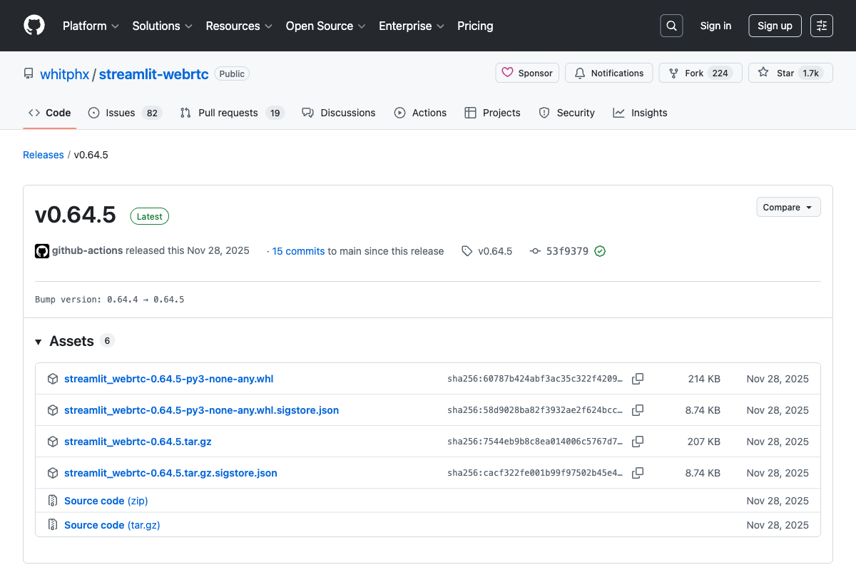
Task: Copy sha256 of tar.gz.sigstore.json asset
Action: pos(638,473)
